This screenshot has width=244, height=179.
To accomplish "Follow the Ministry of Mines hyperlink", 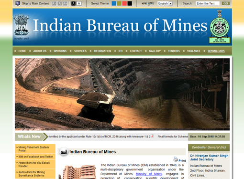I will (149, 174).
